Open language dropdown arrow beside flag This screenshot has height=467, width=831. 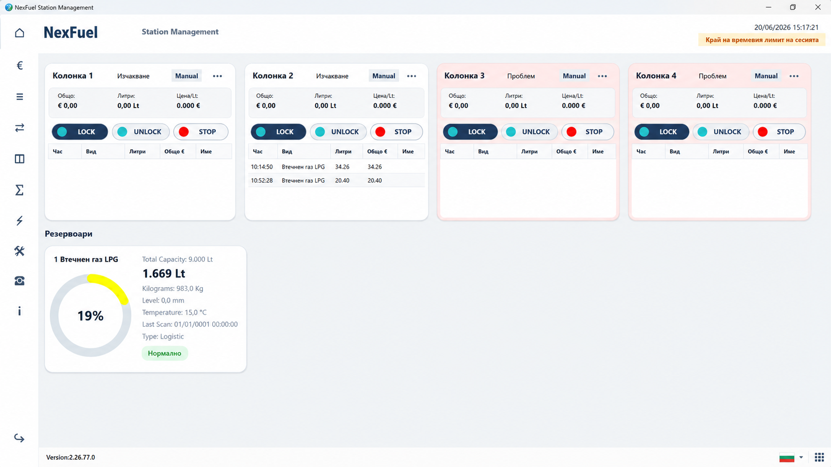pyautogui.click(x=801, y=458)
